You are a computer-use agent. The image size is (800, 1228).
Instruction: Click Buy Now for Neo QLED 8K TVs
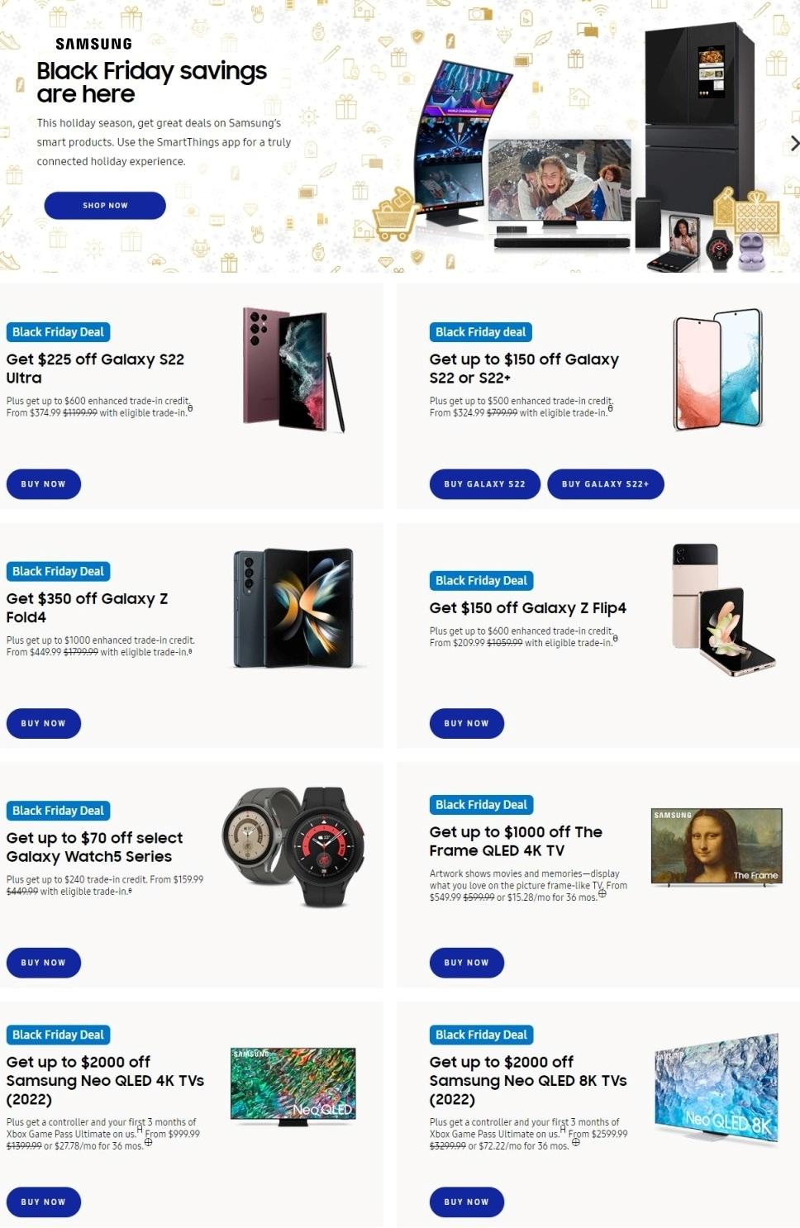click(466, 1202)
